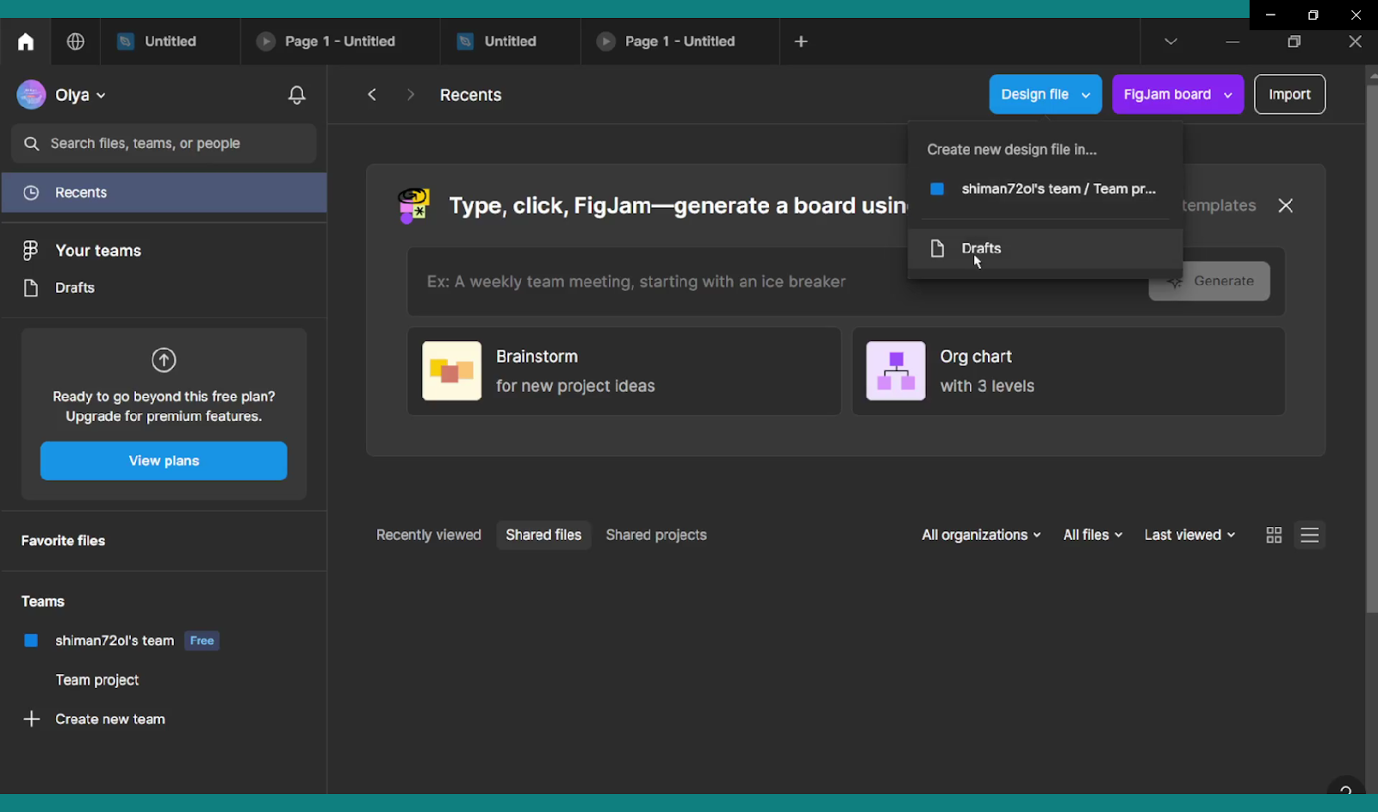Switch to the second Page 1 - Untitled tab
The width and height of the screenshot is (1378, 812).
point(680,41)
